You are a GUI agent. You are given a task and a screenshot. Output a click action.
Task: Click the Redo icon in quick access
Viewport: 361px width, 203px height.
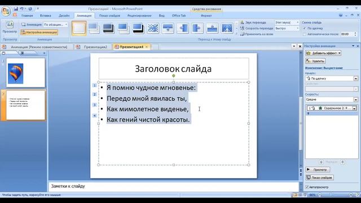pos(30,9)
